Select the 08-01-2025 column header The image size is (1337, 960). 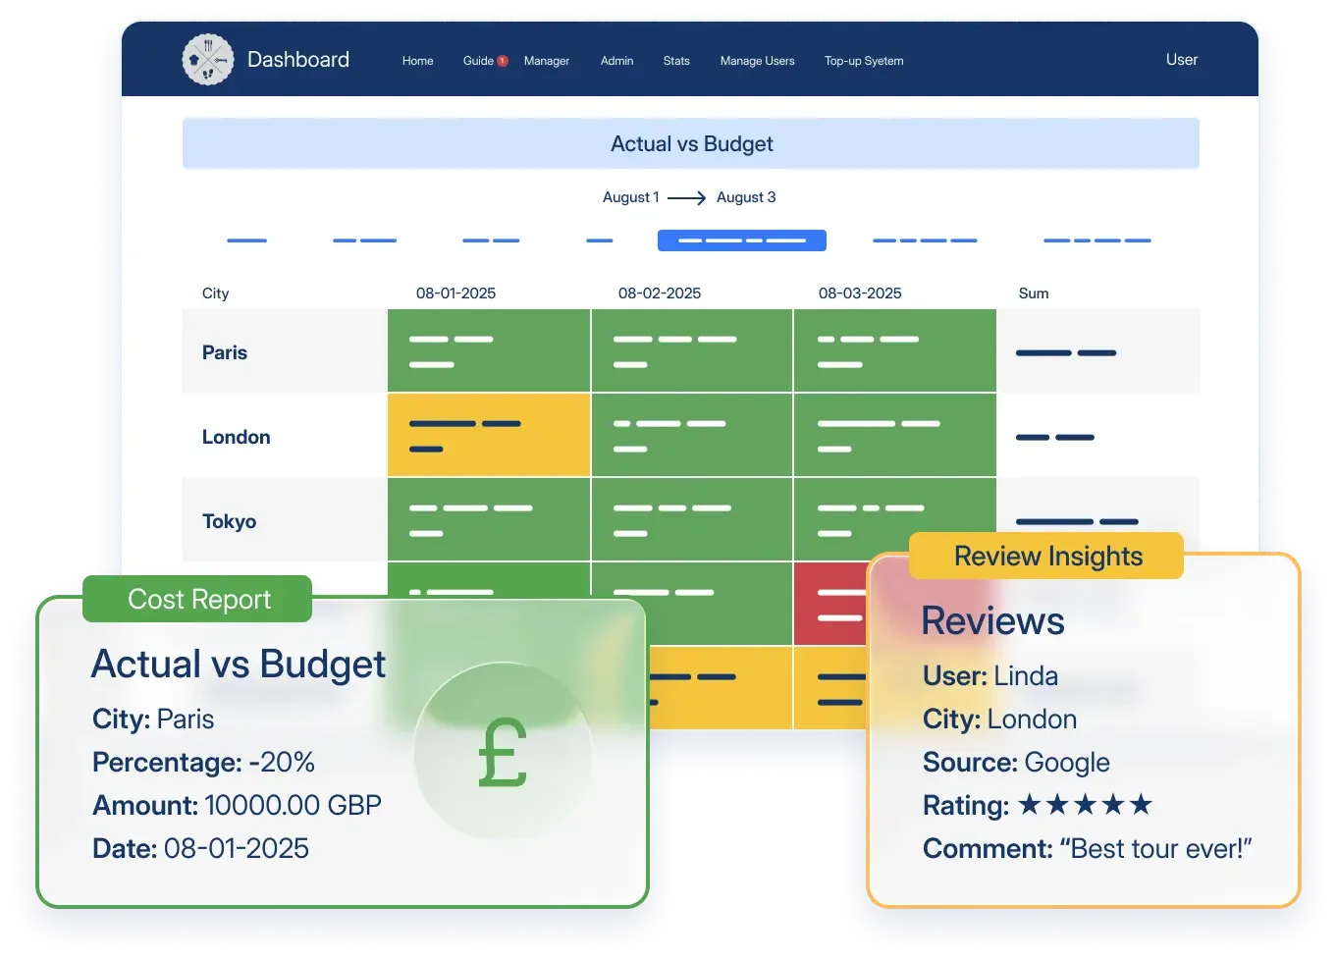coord(456,293)
